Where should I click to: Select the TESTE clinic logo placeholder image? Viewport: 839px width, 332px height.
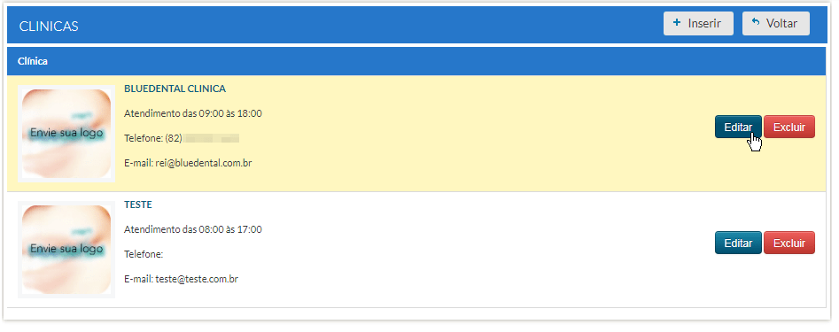66,250
